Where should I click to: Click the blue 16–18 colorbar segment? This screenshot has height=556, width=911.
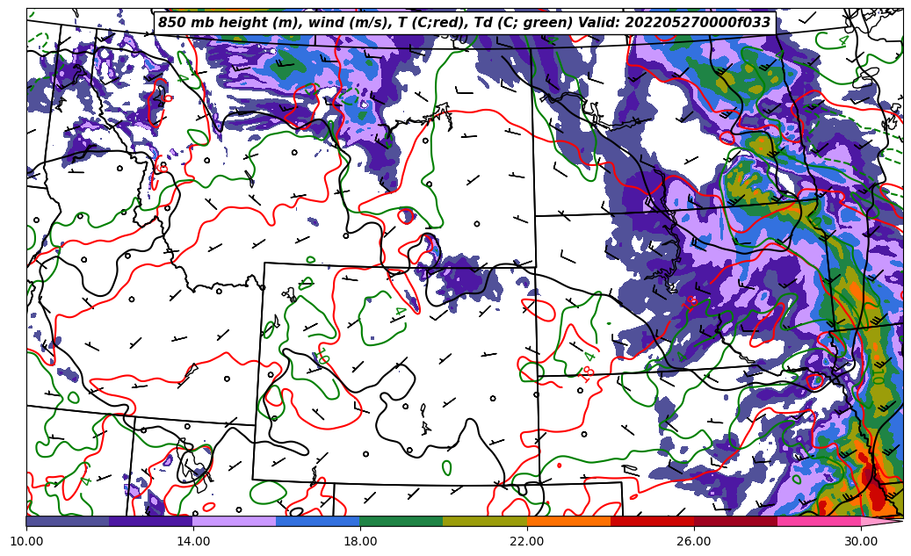(x=318, y=521)
